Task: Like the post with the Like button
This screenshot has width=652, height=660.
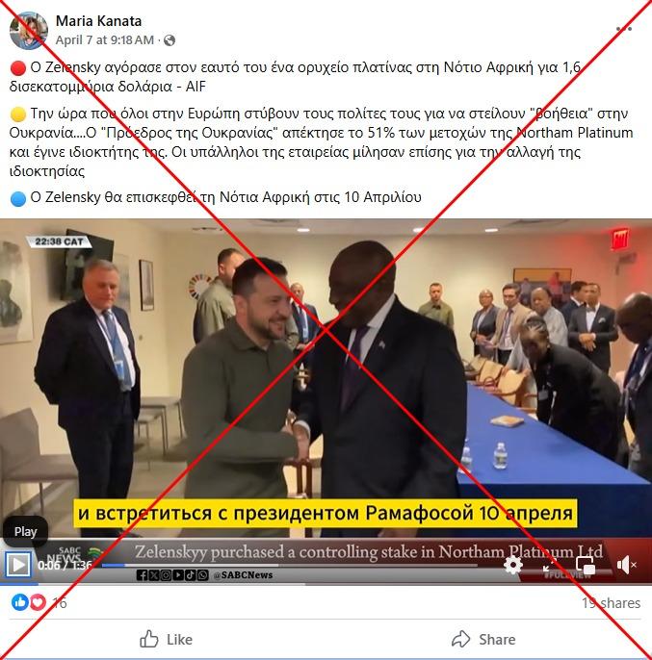Action: click(166, 640)
